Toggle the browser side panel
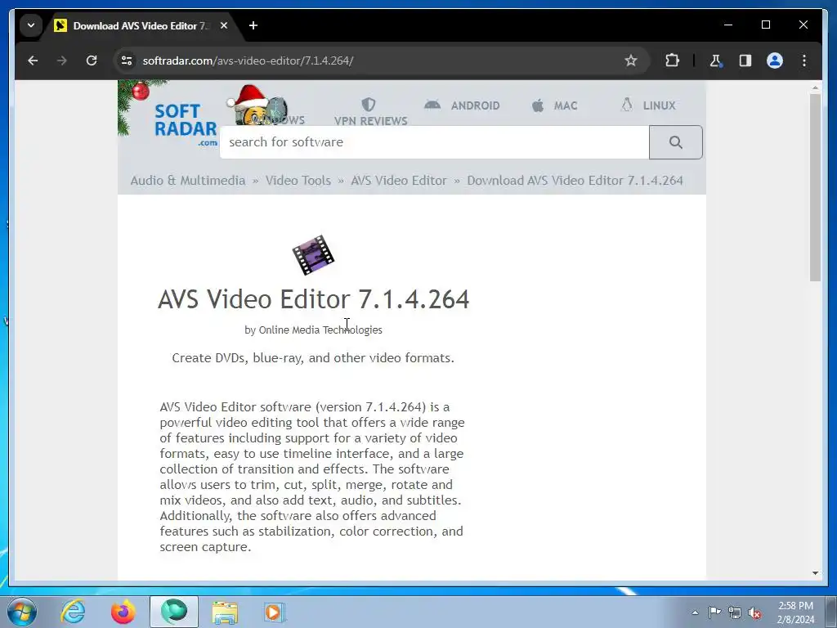 pos(745,61)
